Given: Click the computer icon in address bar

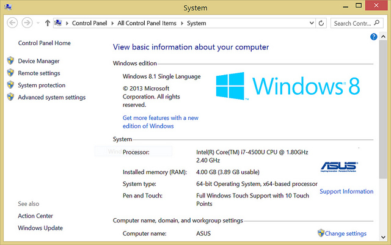Looking at the screenshot, I should point(58,23).
